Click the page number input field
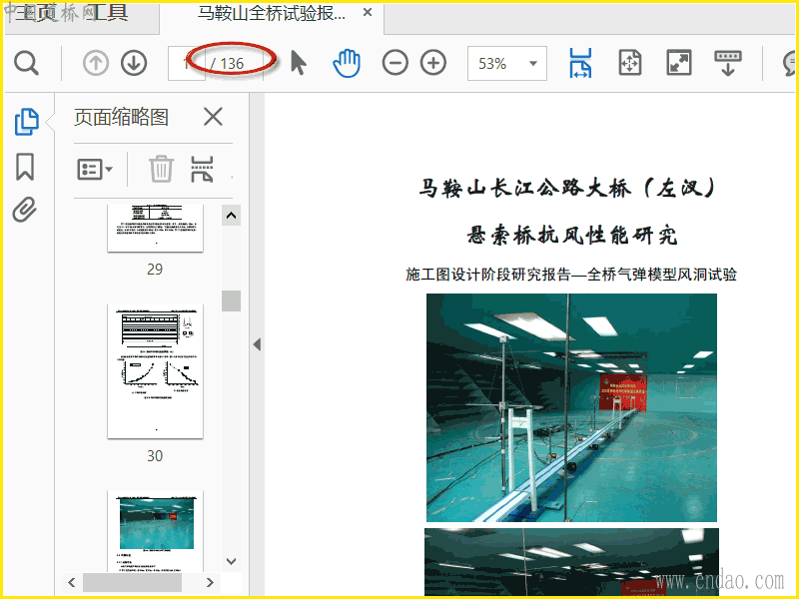This screenshot has width=799, height=599. 187,63
